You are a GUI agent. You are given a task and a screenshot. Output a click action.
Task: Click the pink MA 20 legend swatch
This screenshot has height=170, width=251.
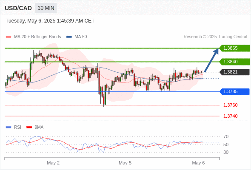[x=9, y=37]
